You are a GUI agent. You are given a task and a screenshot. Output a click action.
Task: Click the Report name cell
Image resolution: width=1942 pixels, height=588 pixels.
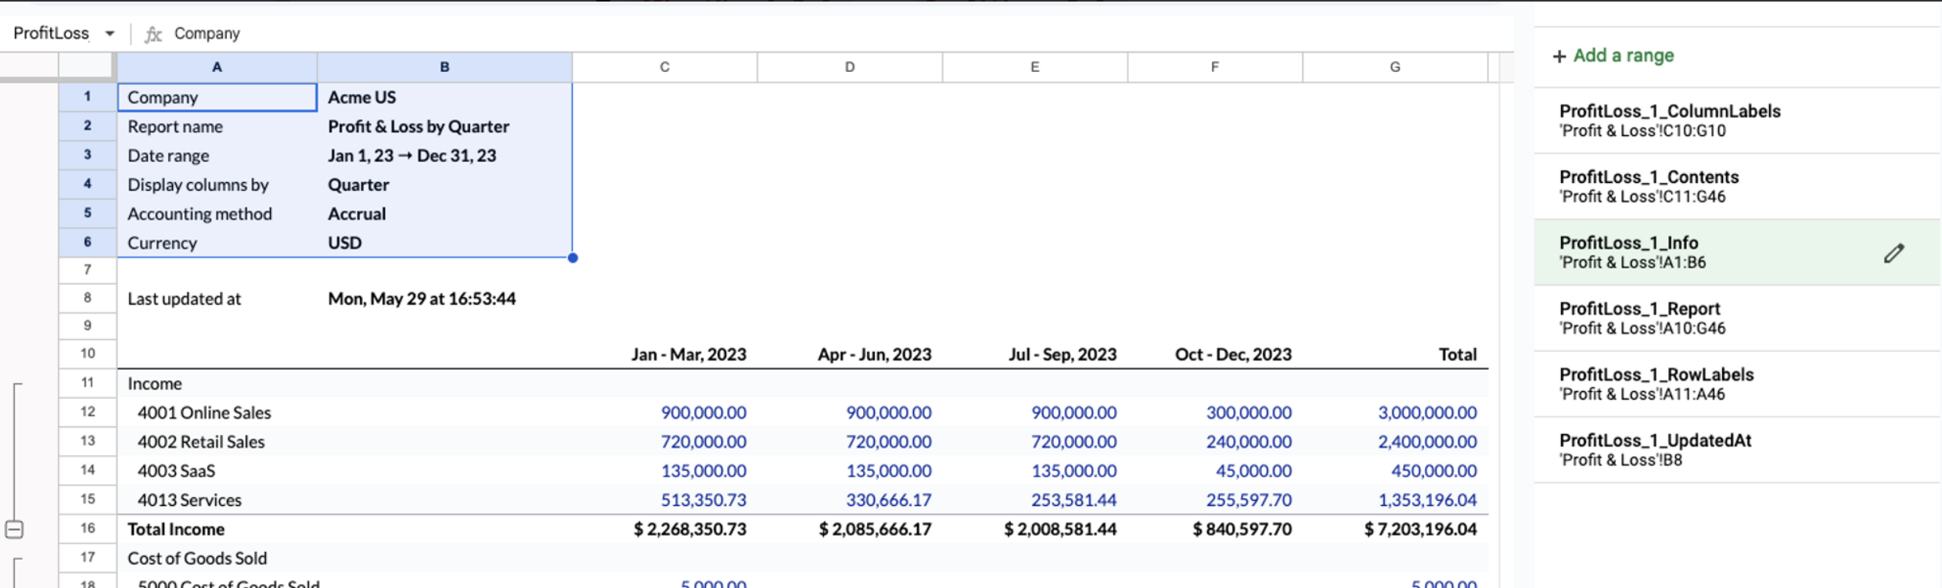[217, 127]
